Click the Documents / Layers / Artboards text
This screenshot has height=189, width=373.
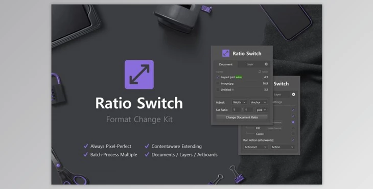click(x=184, y=155)
